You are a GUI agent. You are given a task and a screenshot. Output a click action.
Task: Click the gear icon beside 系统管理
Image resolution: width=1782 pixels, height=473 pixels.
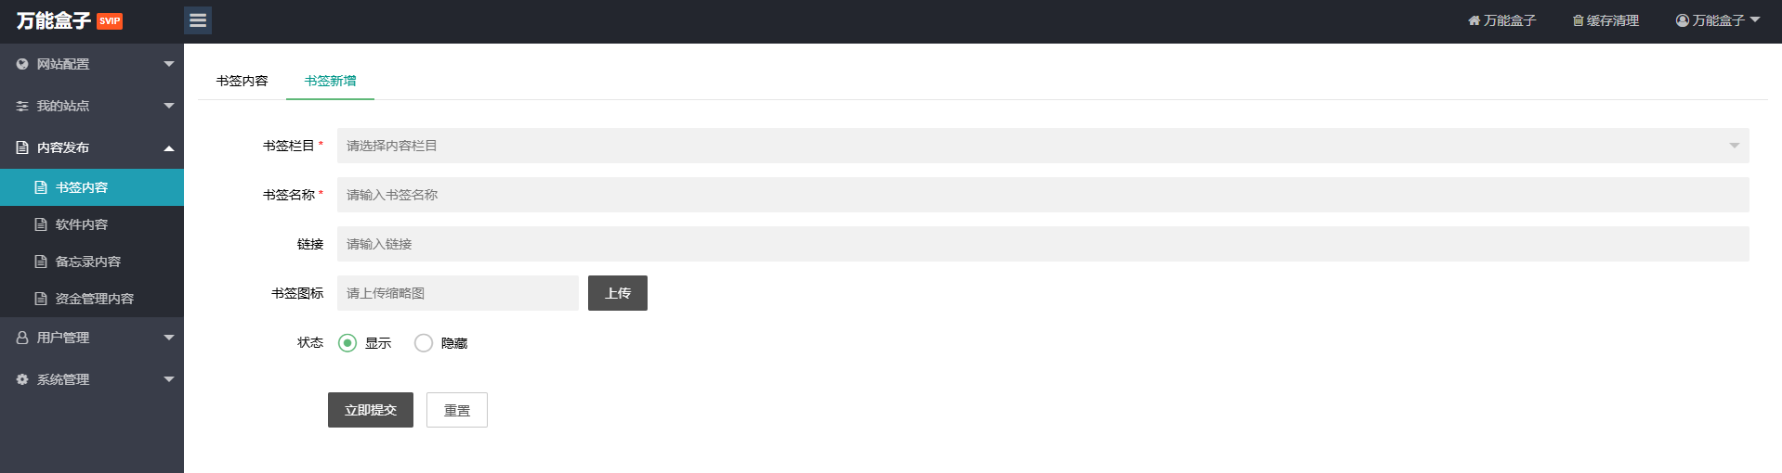pos(22,379)
